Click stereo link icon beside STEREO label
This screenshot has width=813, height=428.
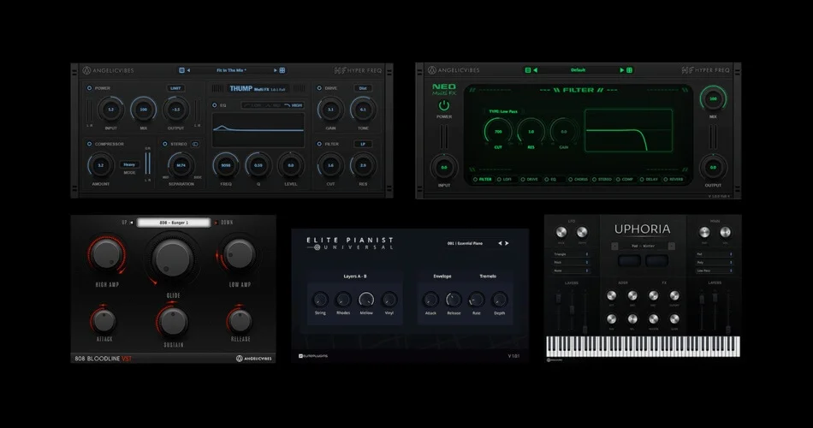click(x=195, y=144)
